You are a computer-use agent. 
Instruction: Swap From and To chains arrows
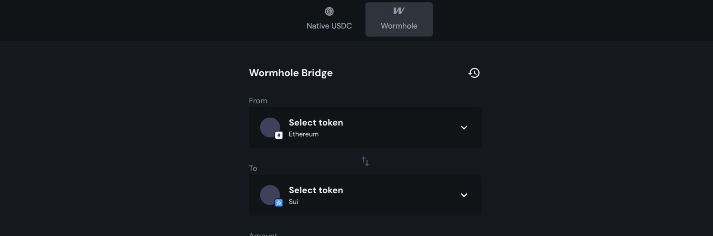click(365, 161)
